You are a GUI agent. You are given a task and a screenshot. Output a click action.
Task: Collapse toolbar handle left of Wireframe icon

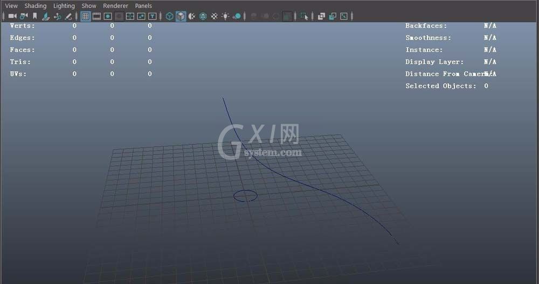(161, 16)
